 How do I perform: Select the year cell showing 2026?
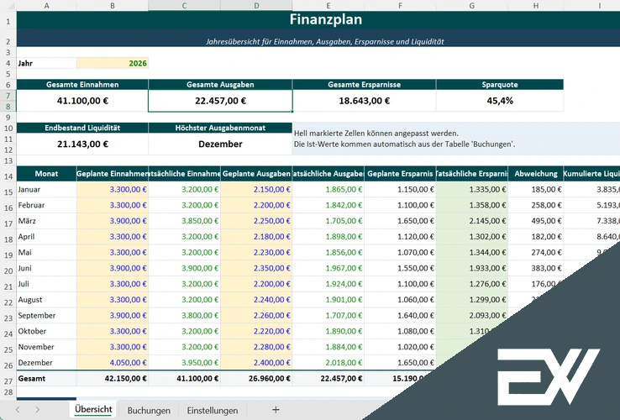(x=113, y=63)
